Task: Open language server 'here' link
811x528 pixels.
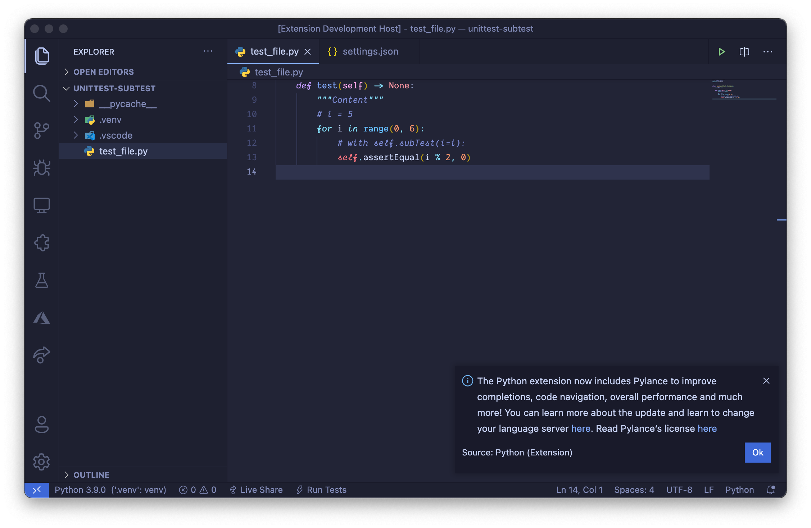Action: pyautogui.click(x=581, y=429)
